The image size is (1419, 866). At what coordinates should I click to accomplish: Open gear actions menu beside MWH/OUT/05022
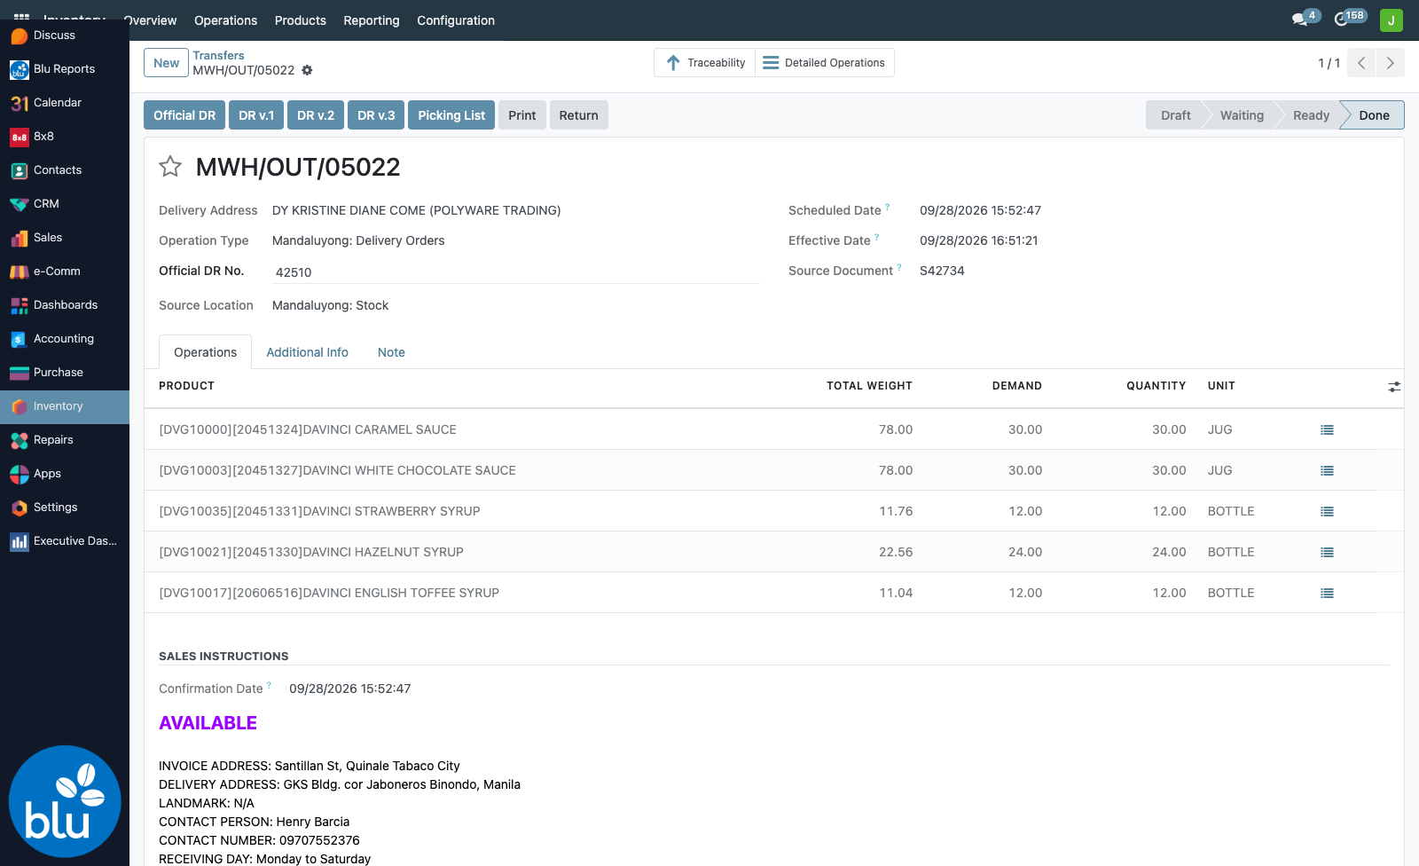pos(307,70)
